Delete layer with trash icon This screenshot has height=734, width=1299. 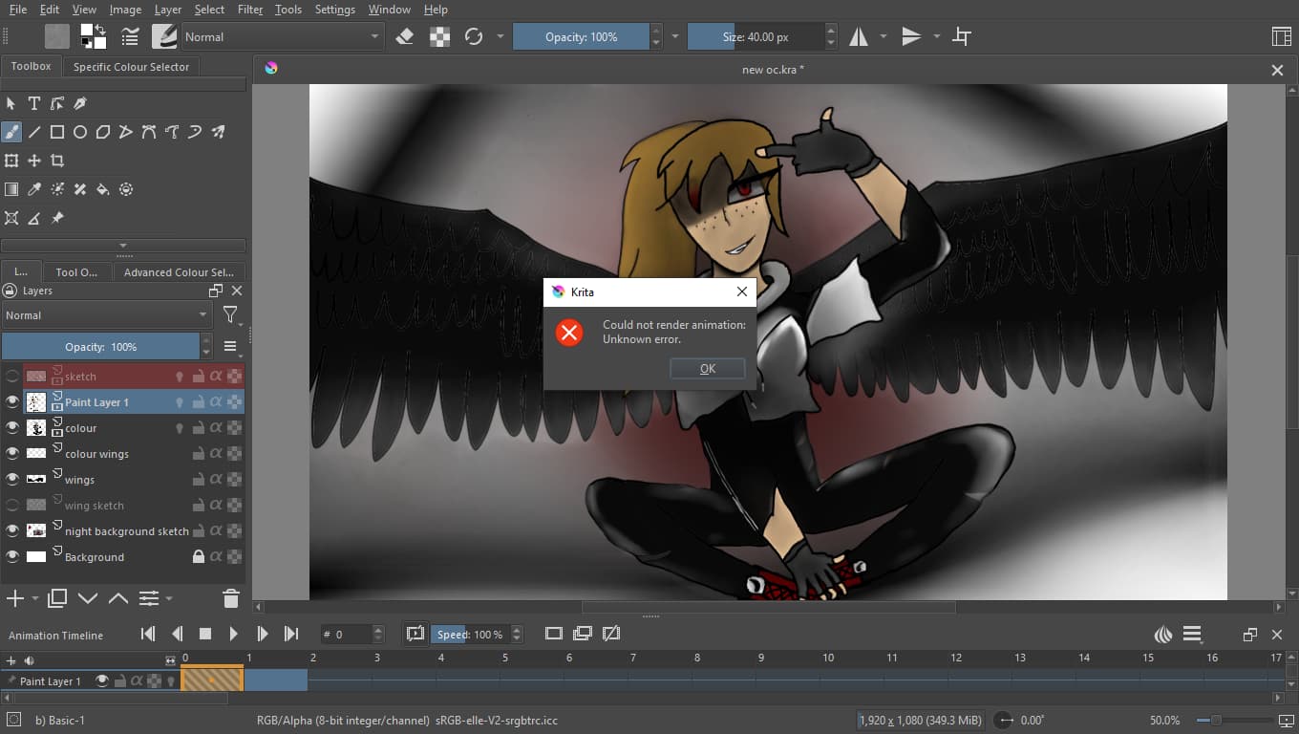(230, 598)
